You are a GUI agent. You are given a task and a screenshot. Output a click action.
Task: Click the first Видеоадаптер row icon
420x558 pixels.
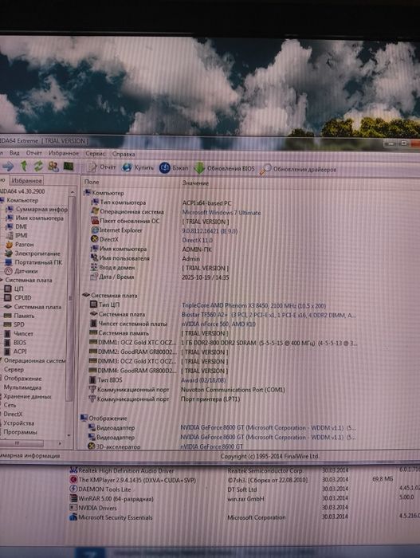tap(92, 427)
